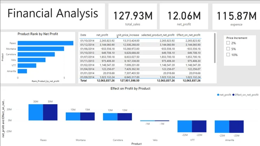Screen dimensions: 260x146
Task: Sort by net_profit column header
Action: click(x=102, y=35)
